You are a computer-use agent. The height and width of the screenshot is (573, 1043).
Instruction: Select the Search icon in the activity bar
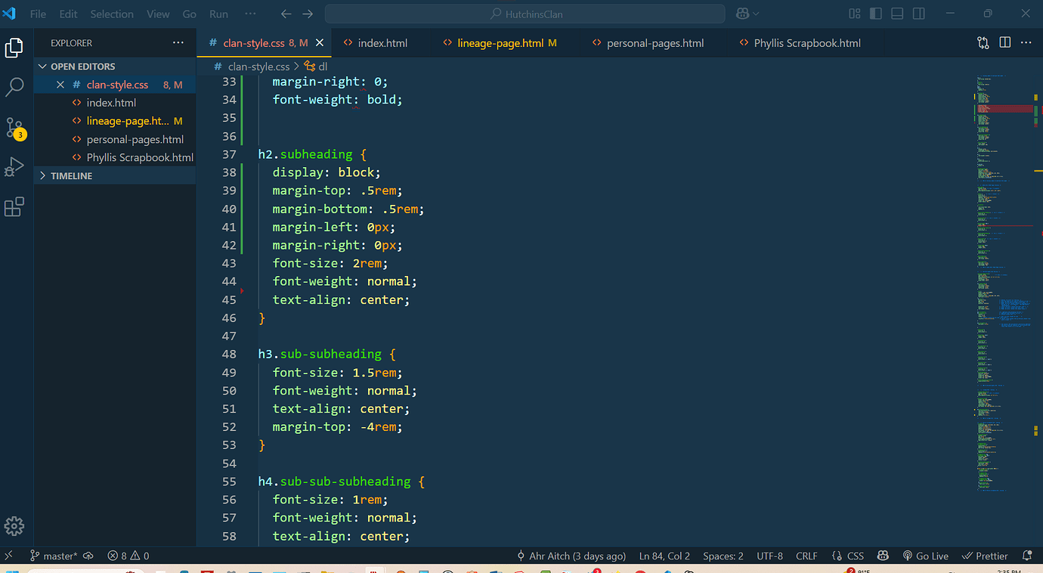pos(15,87)
